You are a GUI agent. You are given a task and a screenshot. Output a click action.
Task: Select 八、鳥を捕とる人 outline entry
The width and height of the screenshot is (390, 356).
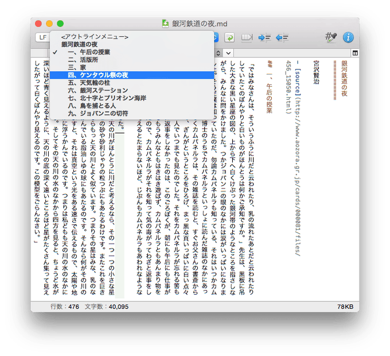132,106
